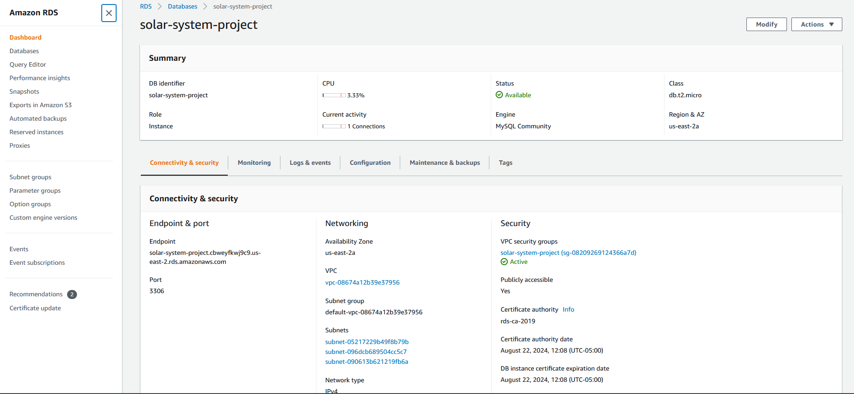Open Option groups in sidebar

coord(30,204)
